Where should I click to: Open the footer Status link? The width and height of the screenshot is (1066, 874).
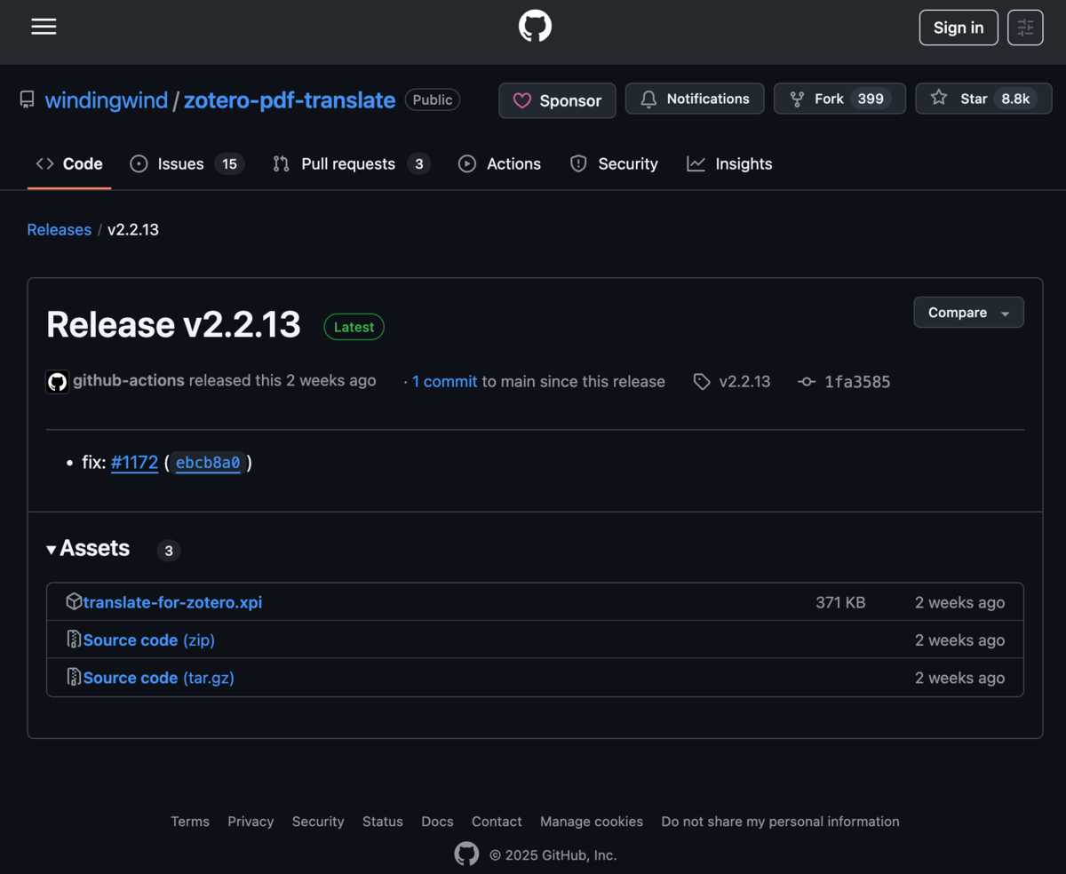click(383, 822)
